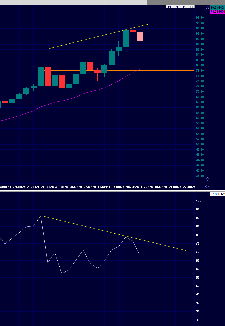Image resolution: width=225 pixels, height=326 pixels.
Task: Click the 07Jan26 date label
Action: coord(90,187)
